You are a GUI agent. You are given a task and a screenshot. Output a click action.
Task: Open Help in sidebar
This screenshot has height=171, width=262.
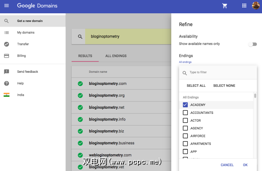(33, 83)
